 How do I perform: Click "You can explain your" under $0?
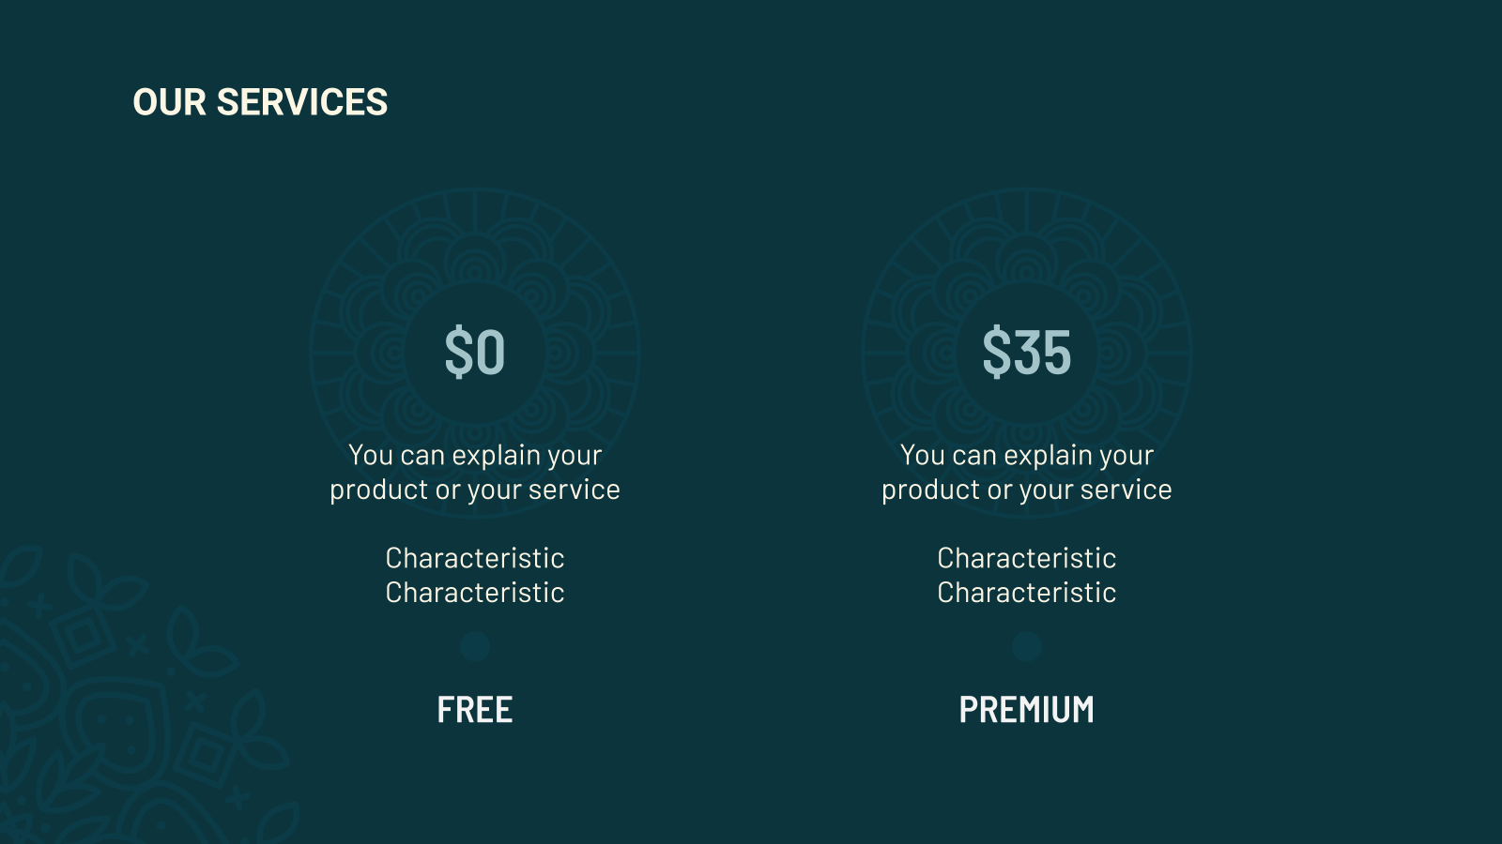(x=475, y=455)
